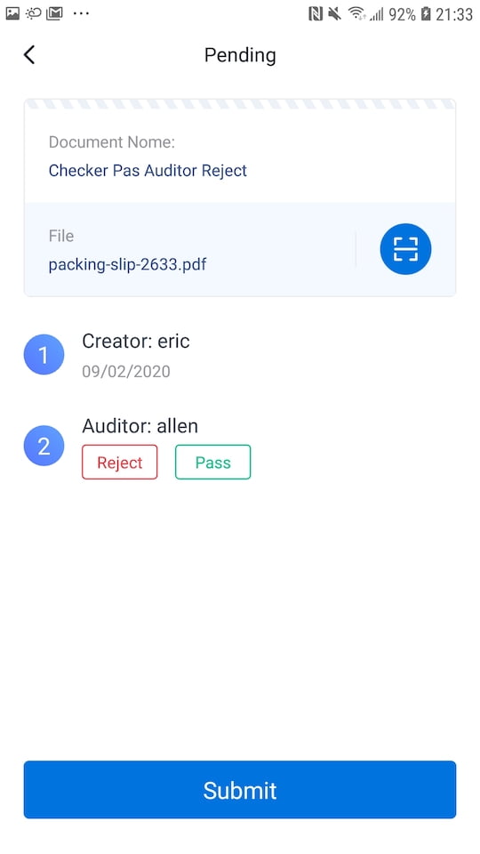
Task: Go back using the left arrow
Action: pyautogui.click(x=29, y=55)
